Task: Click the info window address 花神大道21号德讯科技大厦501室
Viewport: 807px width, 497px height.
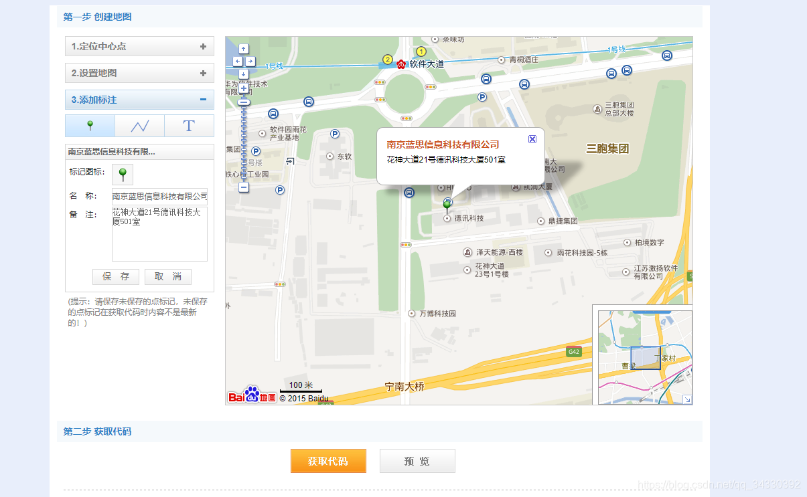Action: coord(446,160)
